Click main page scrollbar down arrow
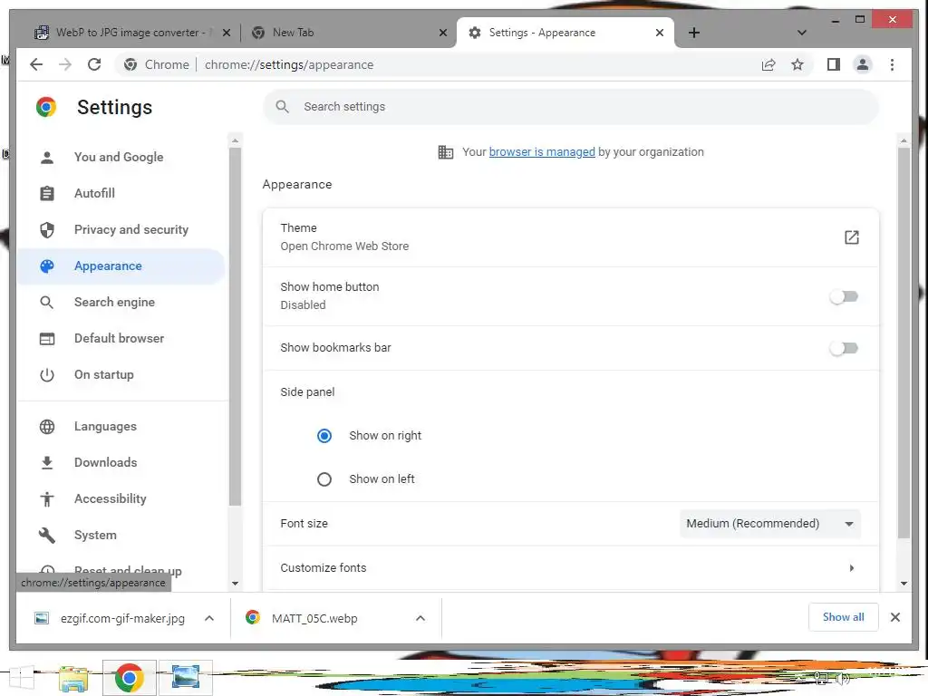Viewport: 928px width, 696px height. pos(904,584)
